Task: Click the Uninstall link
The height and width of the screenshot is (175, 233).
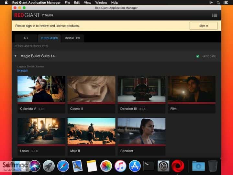Action: click(x=22, y=71)
